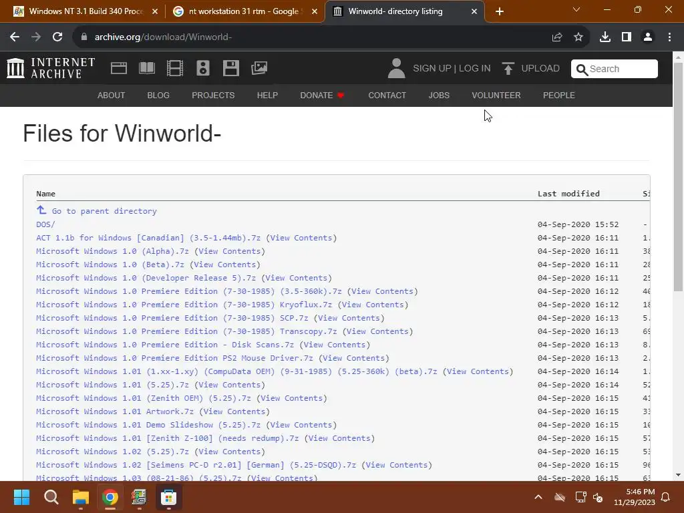Download Microsoft Windows 1.01 Artwork.7z
684x513 pixels.
(115, 411)
